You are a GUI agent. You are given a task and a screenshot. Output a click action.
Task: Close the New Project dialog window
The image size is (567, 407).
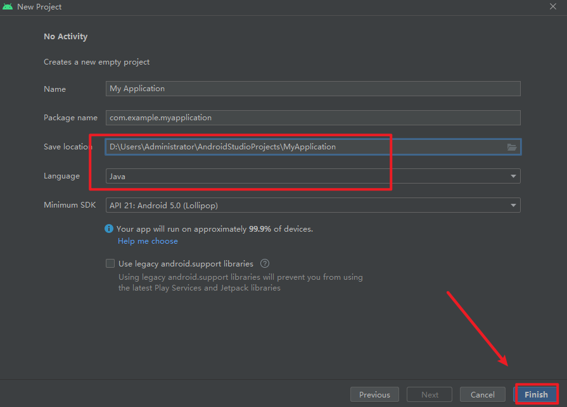tap(552, 7)
